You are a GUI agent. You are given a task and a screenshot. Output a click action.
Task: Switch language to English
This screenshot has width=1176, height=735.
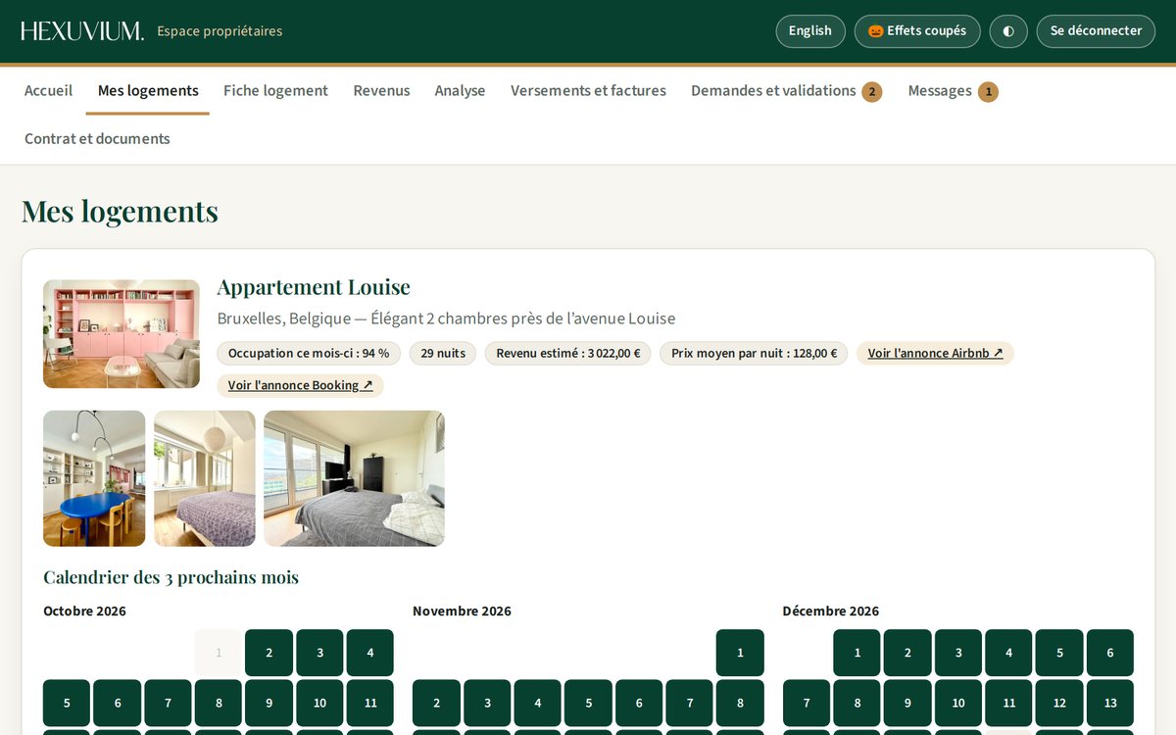810,31
